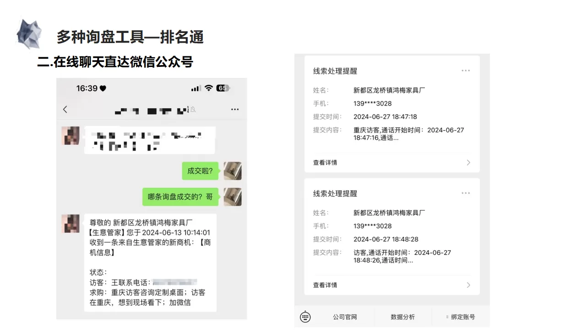The width and height of the screenshot is (586, 330).
Task: Tap the keyboard icon in the bottom menu bar
Action: coord(305,317)
